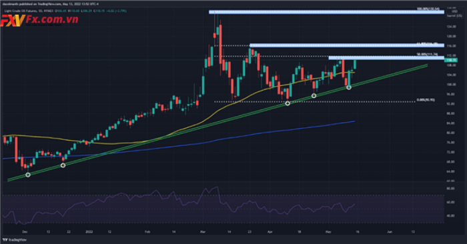Viewport: 467px width, 244px height.
Task: Click the USD Barrel currency unit box
Action: click(454, 13)
